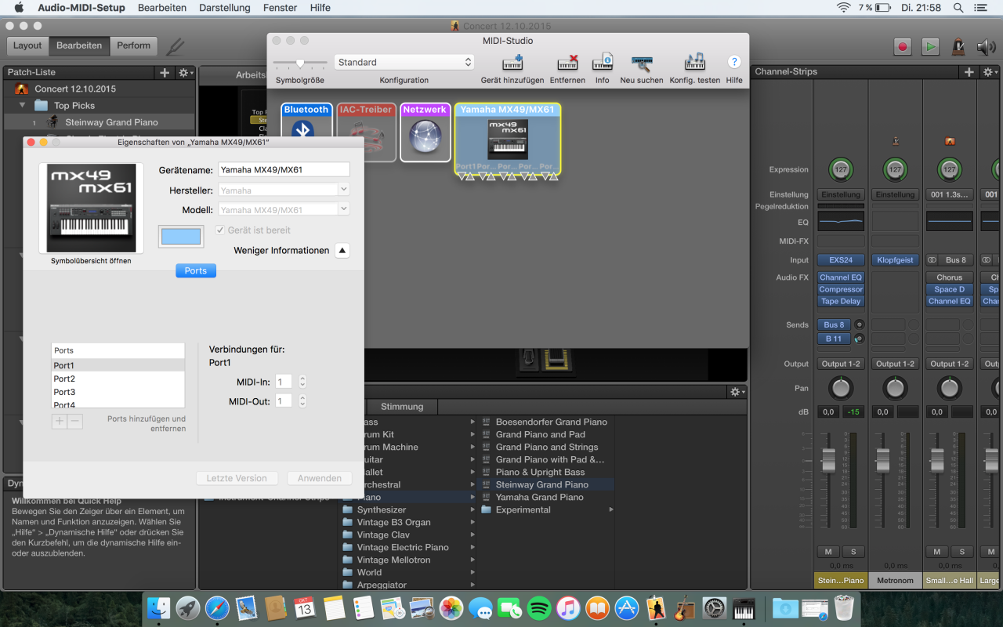Viewport: 1003px width, 627px height.
Task: Open Spotify from the Dock
Action: coord(538,607)
